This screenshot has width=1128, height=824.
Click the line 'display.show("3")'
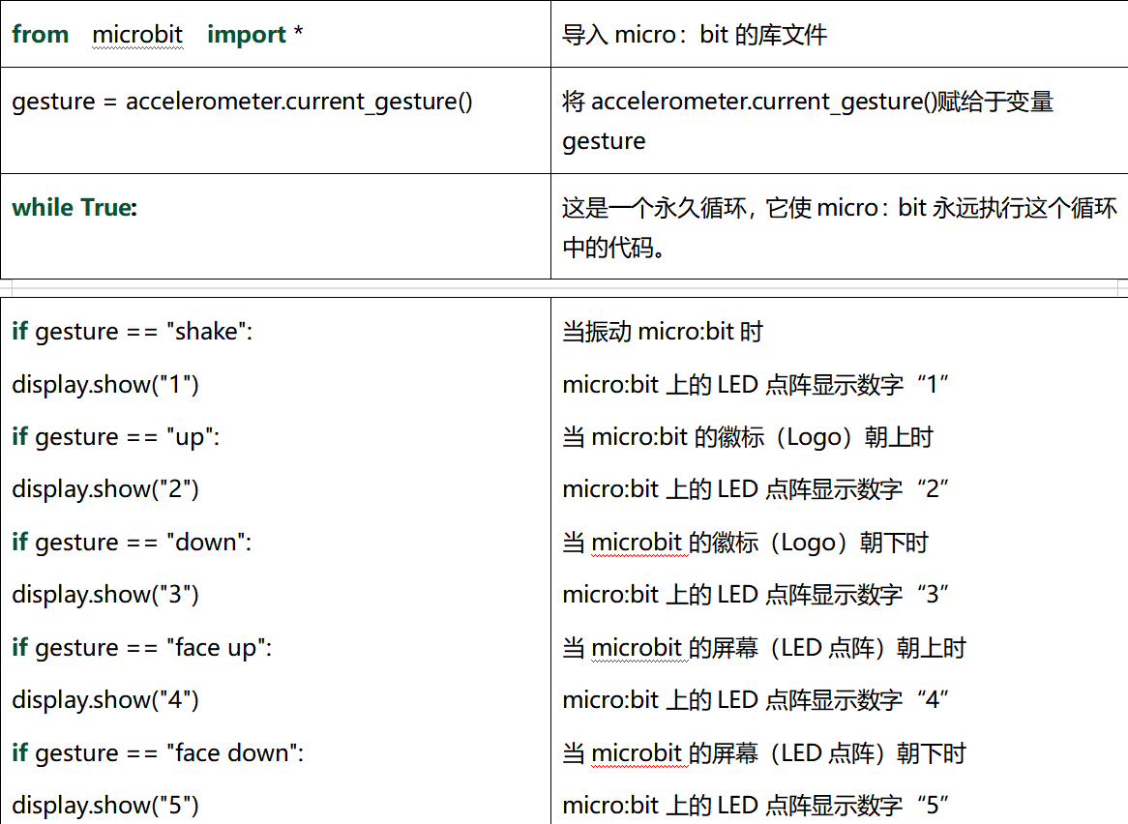105,595
